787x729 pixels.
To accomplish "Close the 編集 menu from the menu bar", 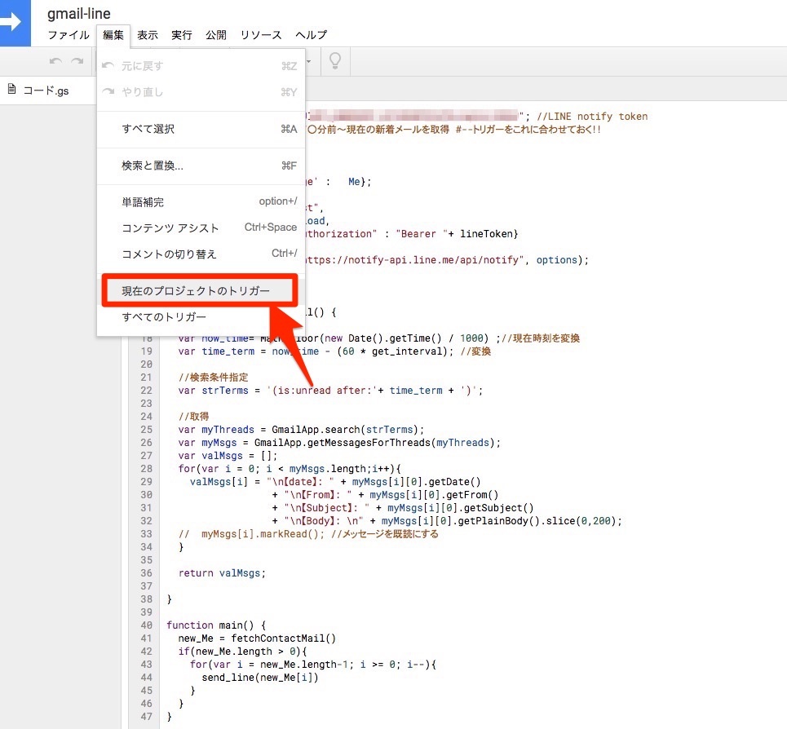I will pyautogui.click(x=113, y=35).
